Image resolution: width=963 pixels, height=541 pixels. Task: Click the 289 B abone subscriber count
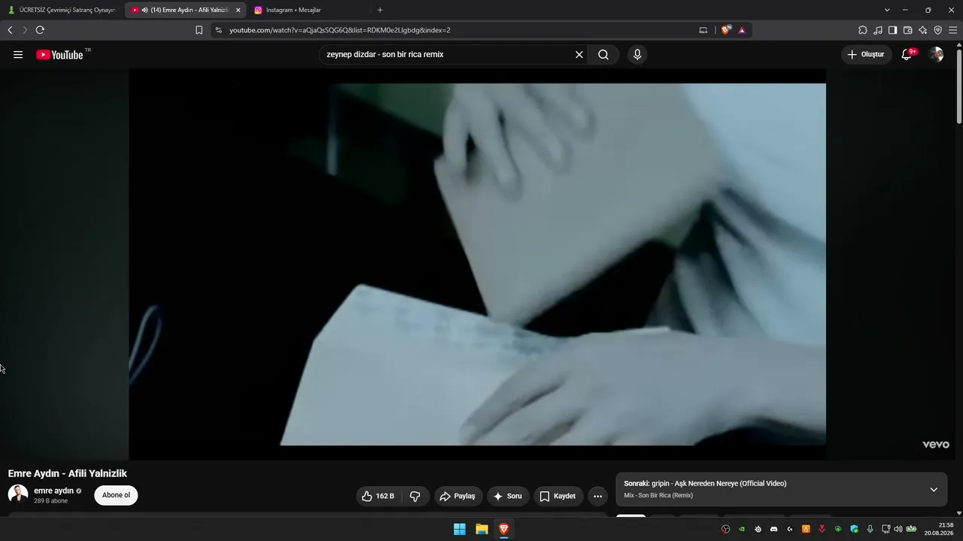coord(50,501)
